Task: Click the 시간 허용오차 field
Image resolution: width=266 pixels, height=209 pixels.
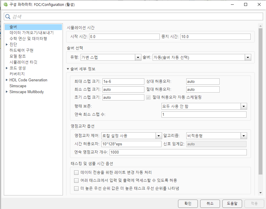Action: [x=131, y=144]
